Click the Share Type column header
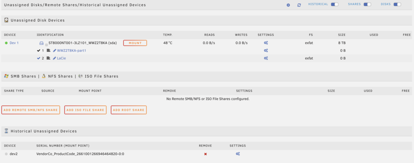414x163 pixels. [14, 91]
